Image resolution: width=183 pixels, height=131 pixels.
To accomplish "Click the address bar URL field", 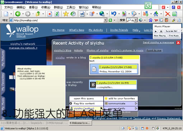I will click(58, 20).
